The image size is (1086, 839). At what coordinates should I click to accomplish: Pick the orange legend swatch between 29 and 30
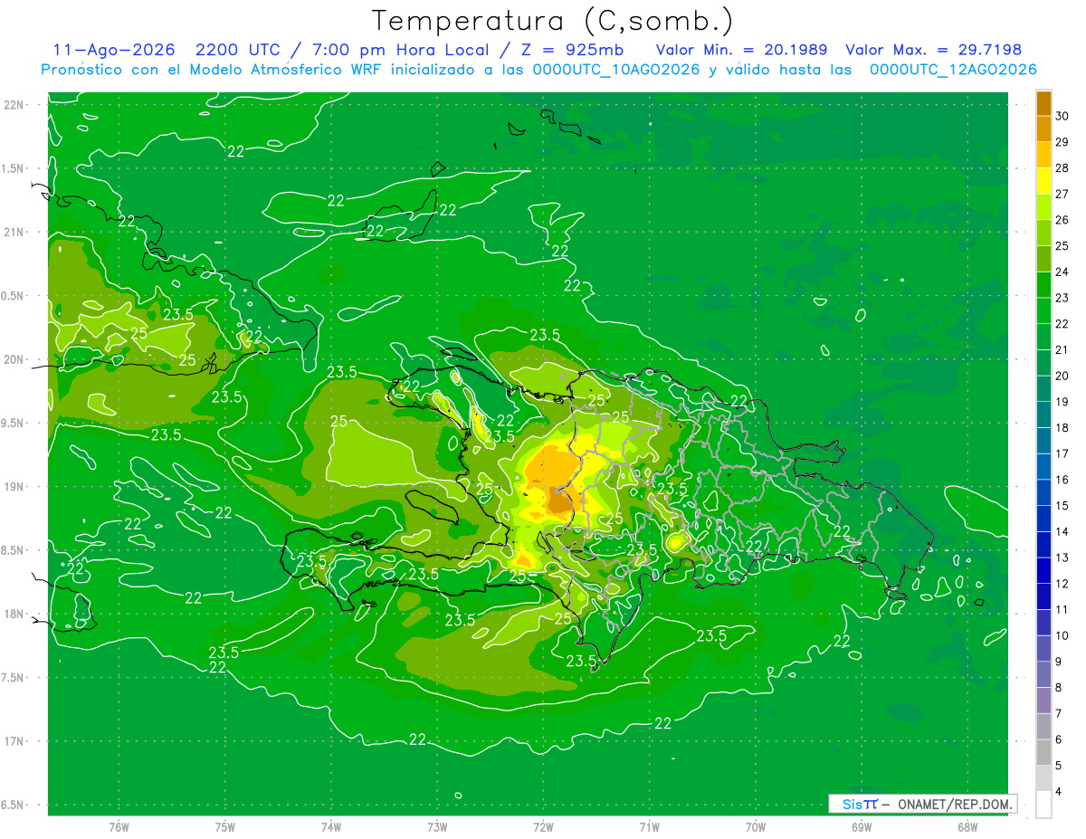coord(1043,129)
